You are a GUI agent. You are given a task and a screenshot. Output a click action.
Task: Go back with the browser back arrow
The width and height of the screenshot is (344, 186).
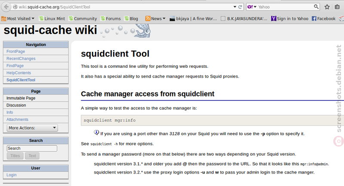(6, 7)
